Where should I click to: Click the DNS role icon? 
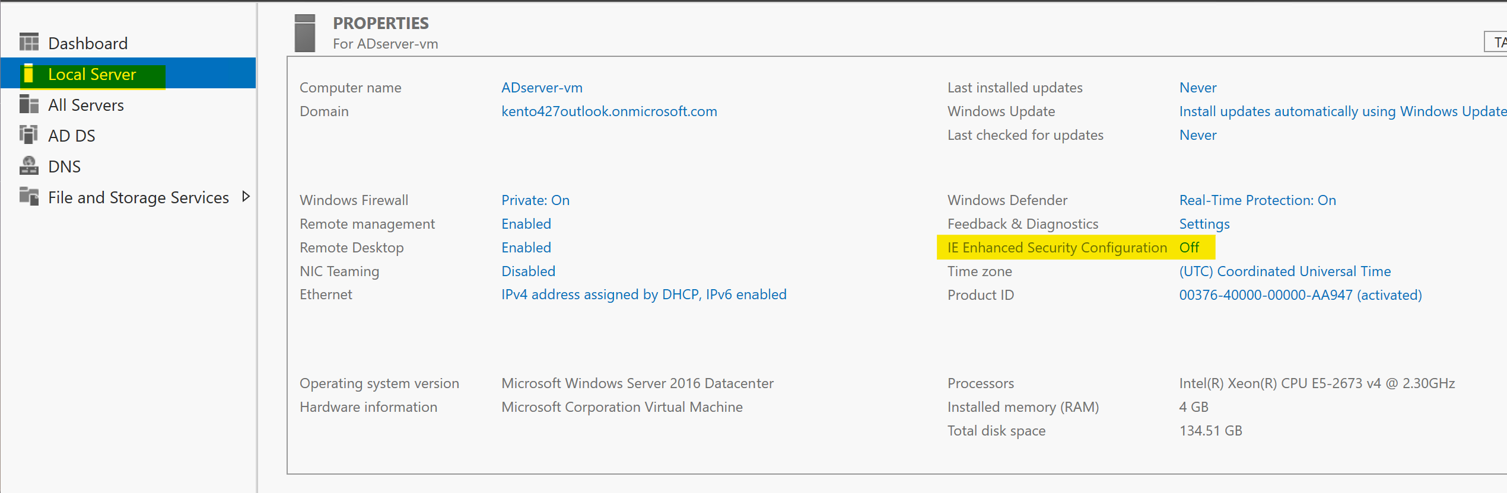tap(28, 166)
